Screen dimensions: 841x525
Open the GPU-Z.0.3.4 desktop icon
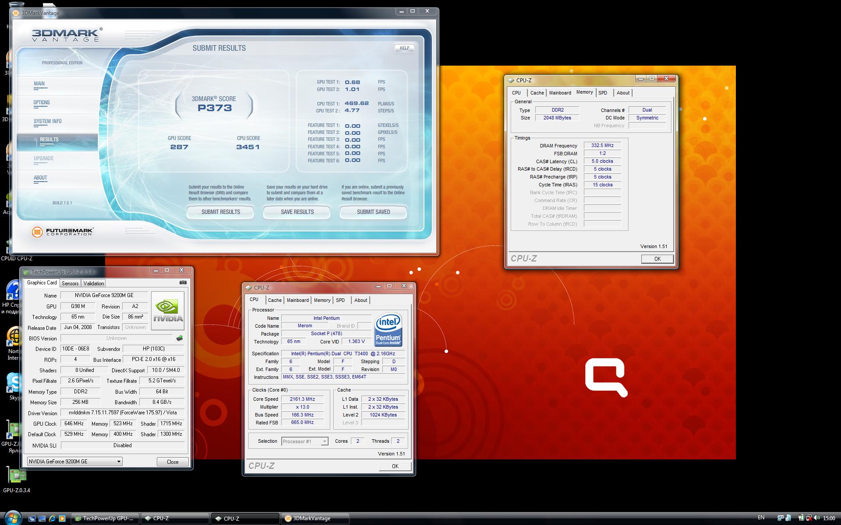tap(17, 480)
